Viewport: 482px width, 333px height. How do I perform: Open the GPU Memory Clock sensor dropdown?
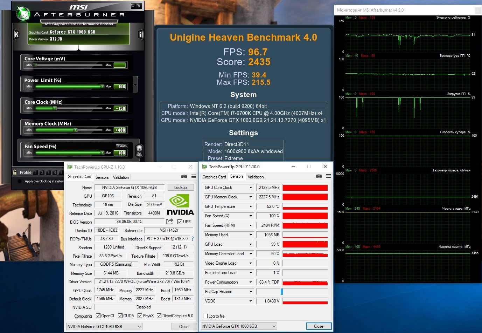[x=251, y=197]
